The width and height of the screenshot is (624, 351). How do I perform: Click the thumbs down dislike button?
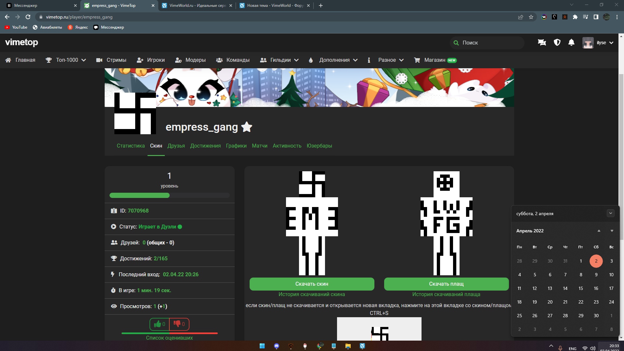(x=179, y=324)
